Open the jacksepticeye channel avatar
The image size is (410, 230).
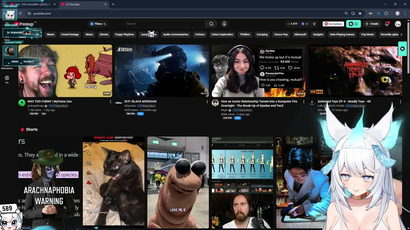[x=22, y=103]
